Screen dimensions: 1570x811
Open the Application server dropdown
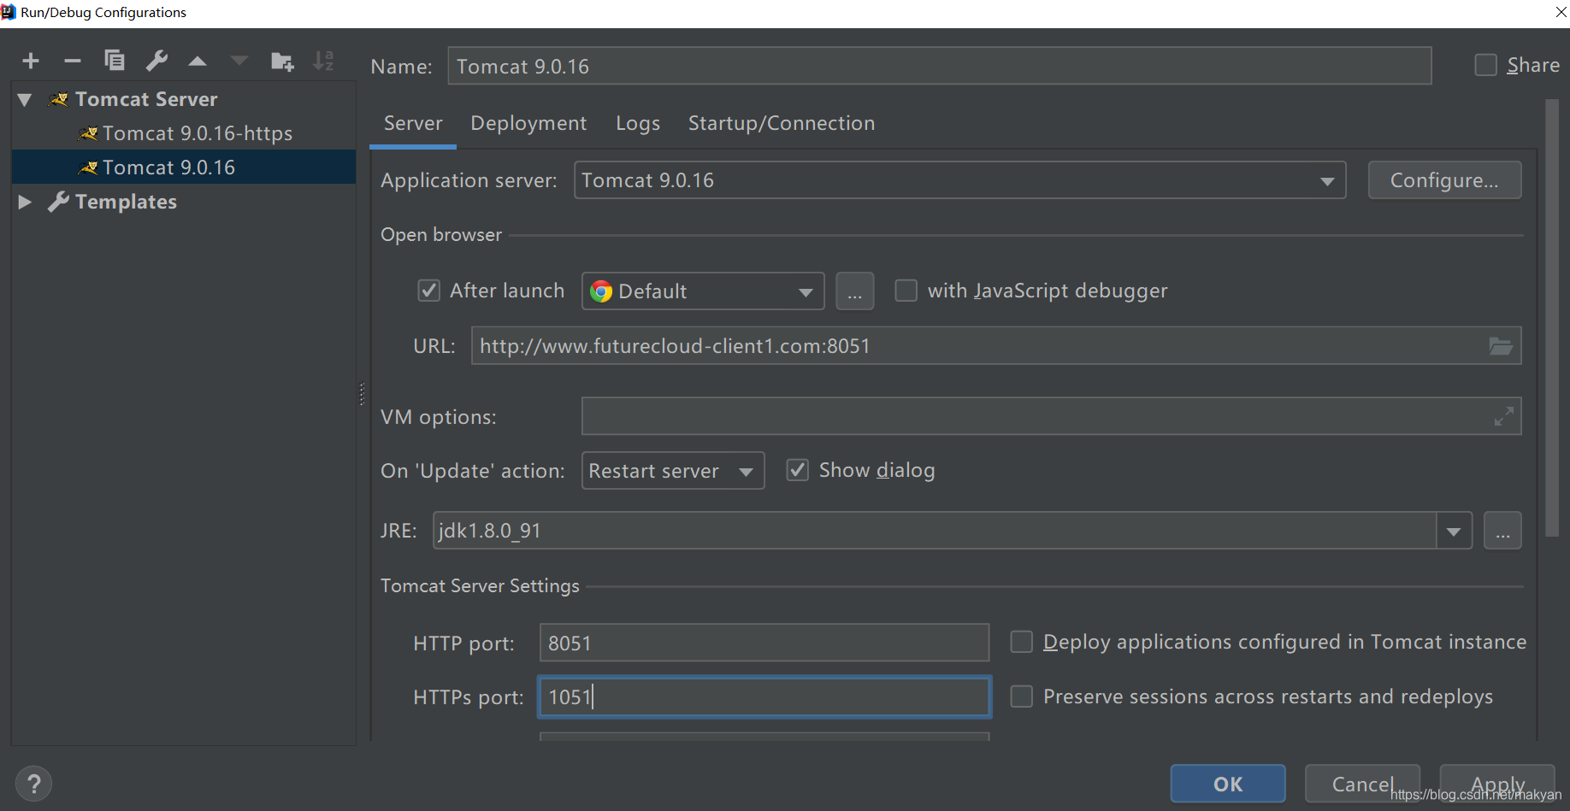(1327, 181)
